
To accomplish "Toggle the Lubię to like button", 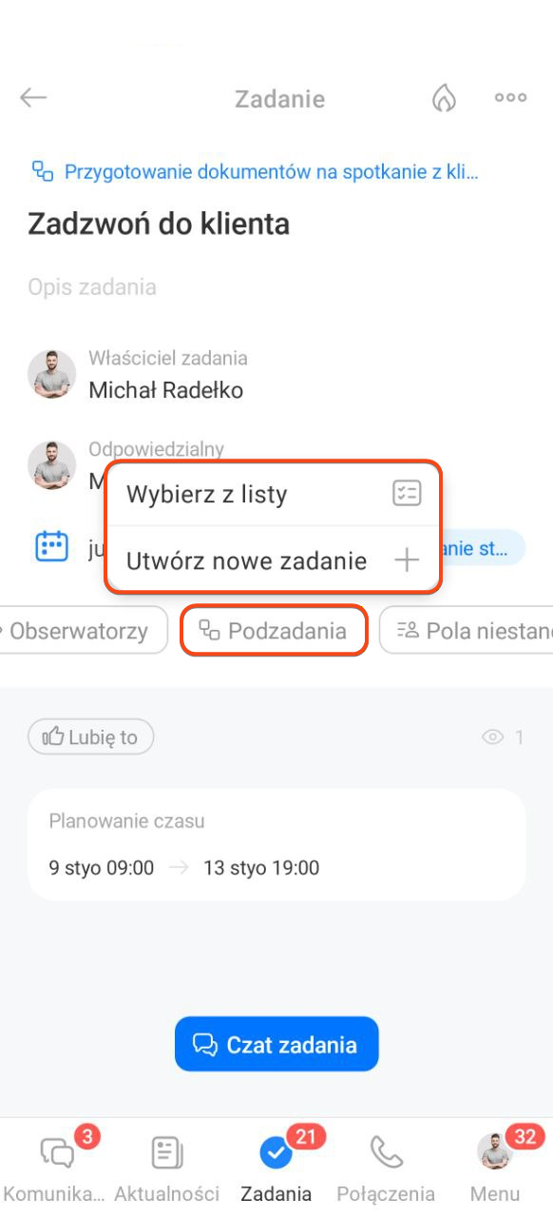I will click(x=91, y=737).
